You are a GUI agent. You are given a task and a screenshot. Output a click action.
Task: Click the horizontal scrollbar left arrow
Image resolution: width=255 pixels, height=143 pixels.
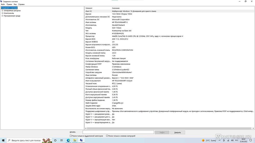pos(86,128)
